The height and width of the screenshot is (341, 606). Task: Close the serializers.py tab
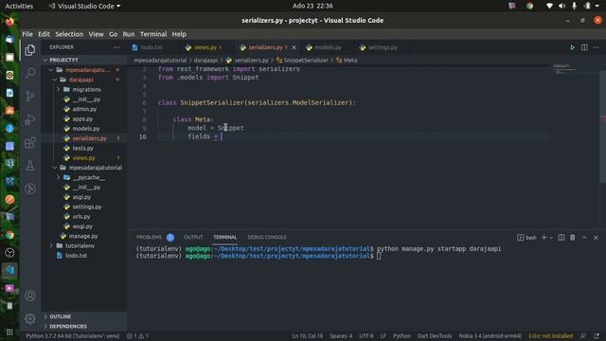[294, 47]
